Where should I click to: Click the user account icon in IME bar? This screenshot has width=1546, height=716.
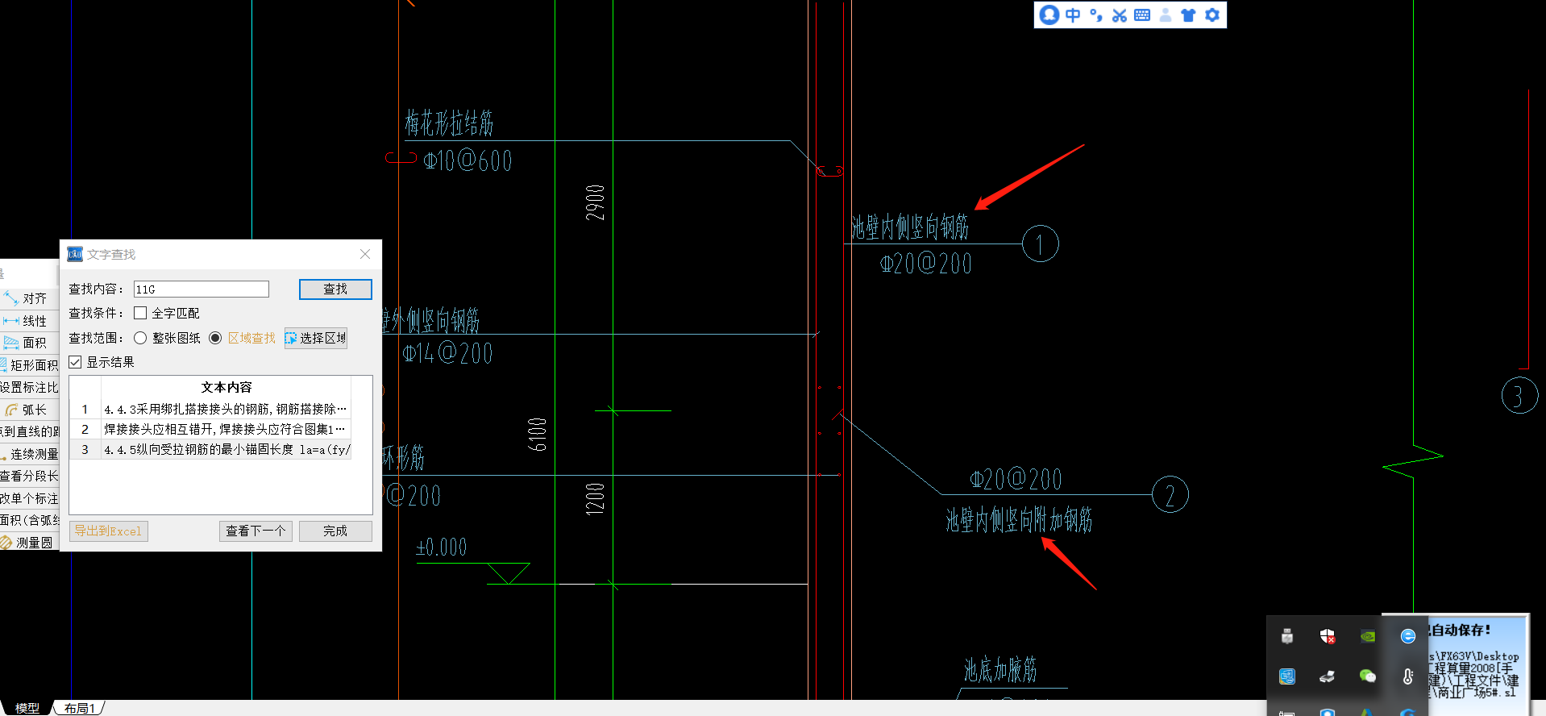point(1166,15)
